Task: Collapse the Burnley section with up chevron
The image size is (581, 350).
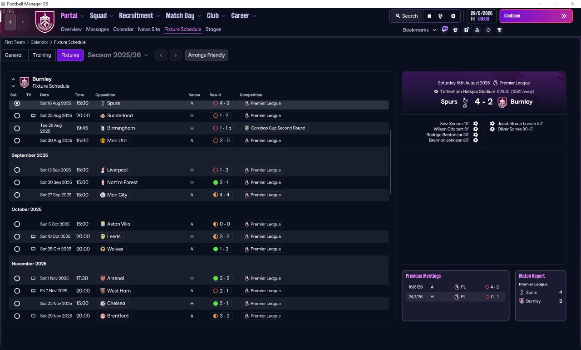Action: coord(13,80)
